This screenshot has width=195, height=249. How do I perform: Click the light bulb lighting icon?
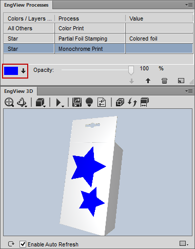click(x=89, y=102)
